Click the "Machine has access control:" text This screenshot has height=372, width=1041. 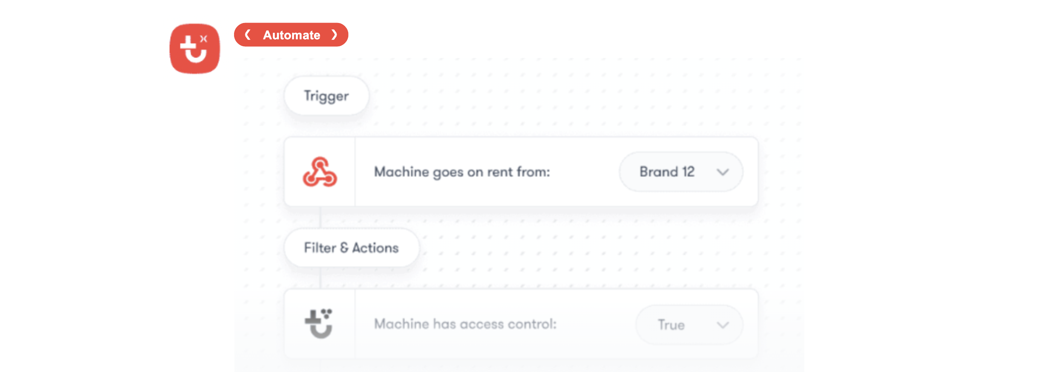coord(465,324)
